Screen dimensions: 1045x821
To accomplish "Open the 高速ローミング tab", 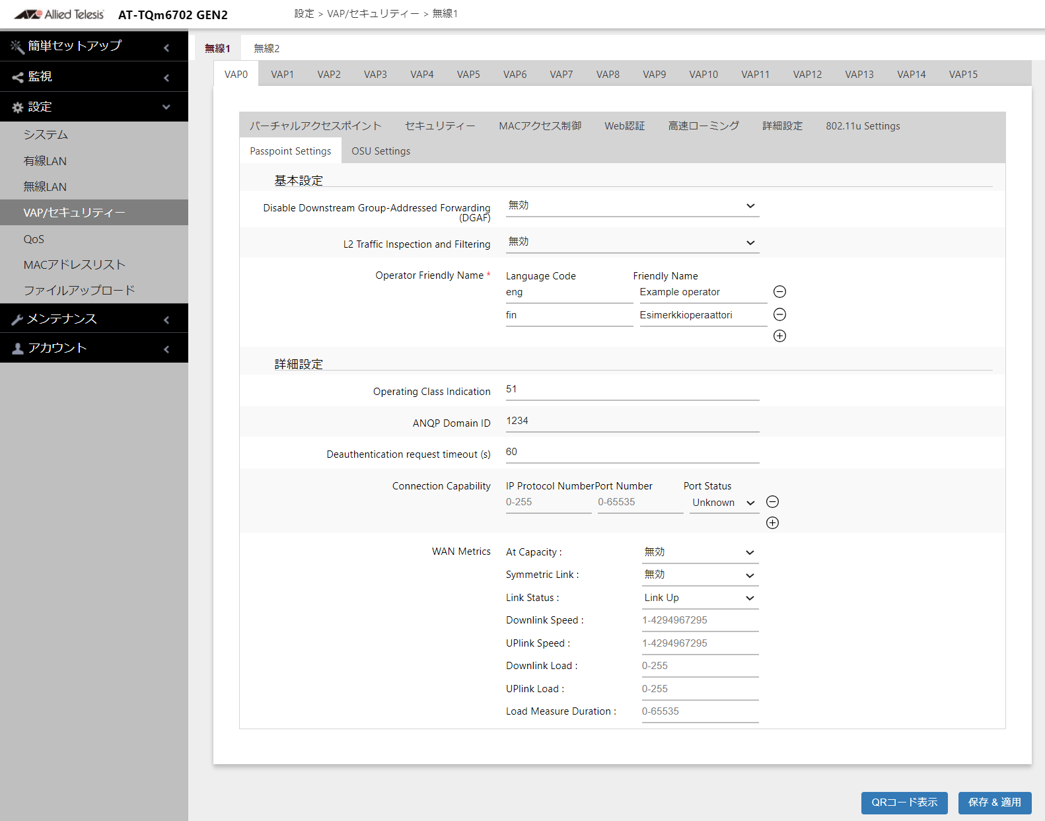I will coord(703,125).
